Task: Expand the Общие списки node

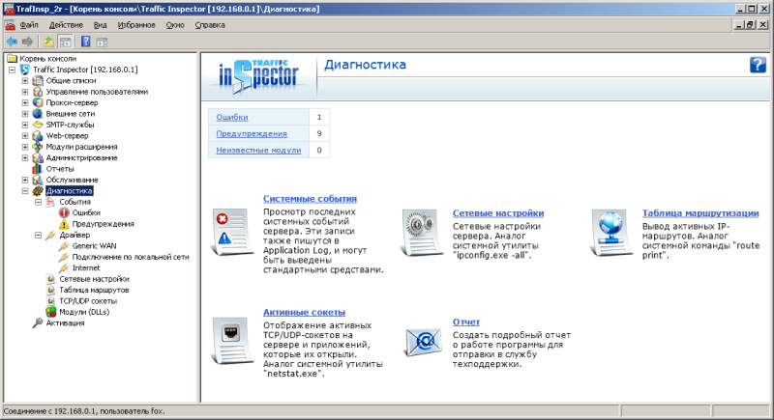Action: [x=25, y=81]
